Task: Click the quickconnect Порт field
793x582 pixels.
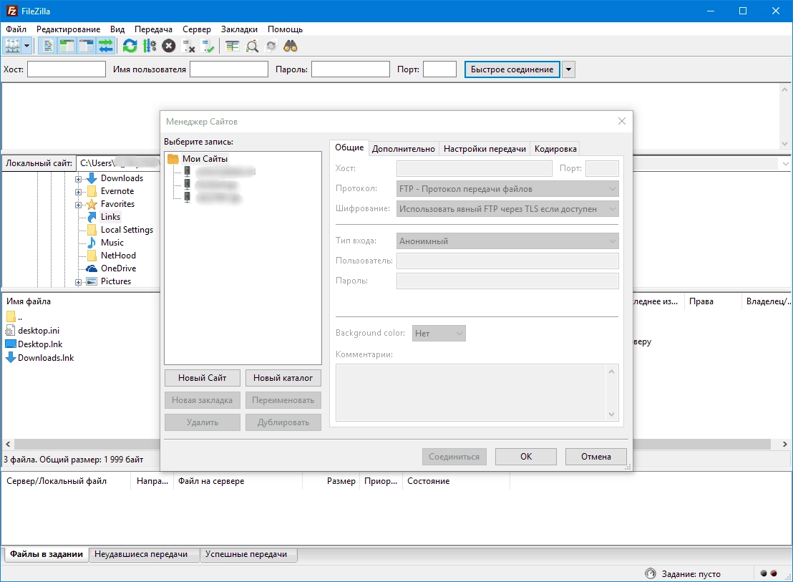Action: point(439,69)
